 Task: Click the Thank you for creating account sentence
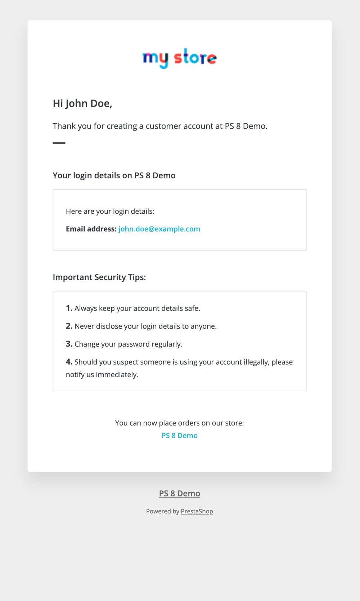coord(160,126)
